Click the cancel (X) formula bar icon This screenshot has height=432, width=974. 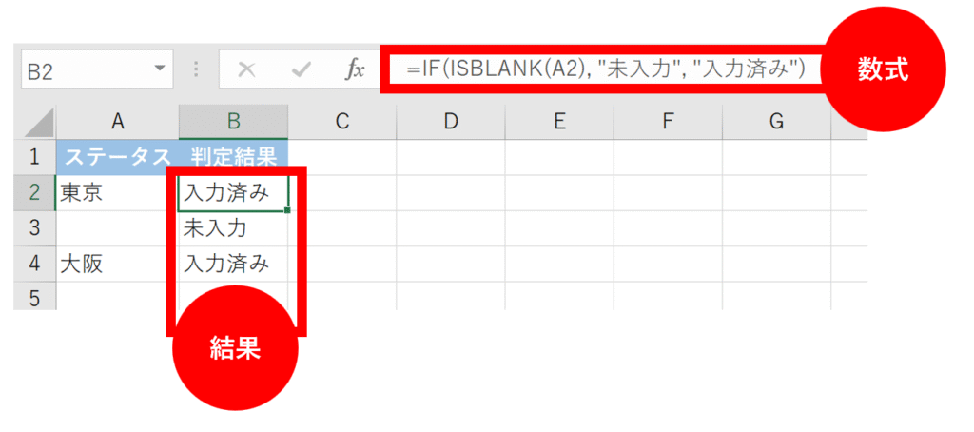click(x=246, y=69)
